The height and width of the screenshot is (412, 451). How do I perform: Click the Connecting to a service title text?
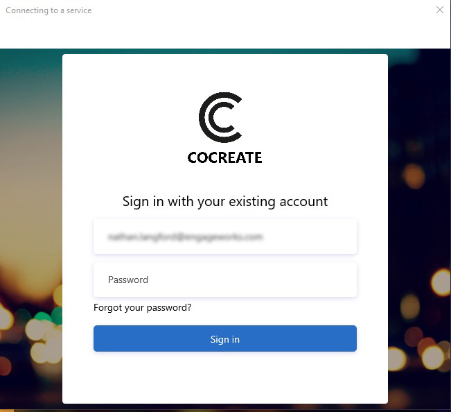48,10
